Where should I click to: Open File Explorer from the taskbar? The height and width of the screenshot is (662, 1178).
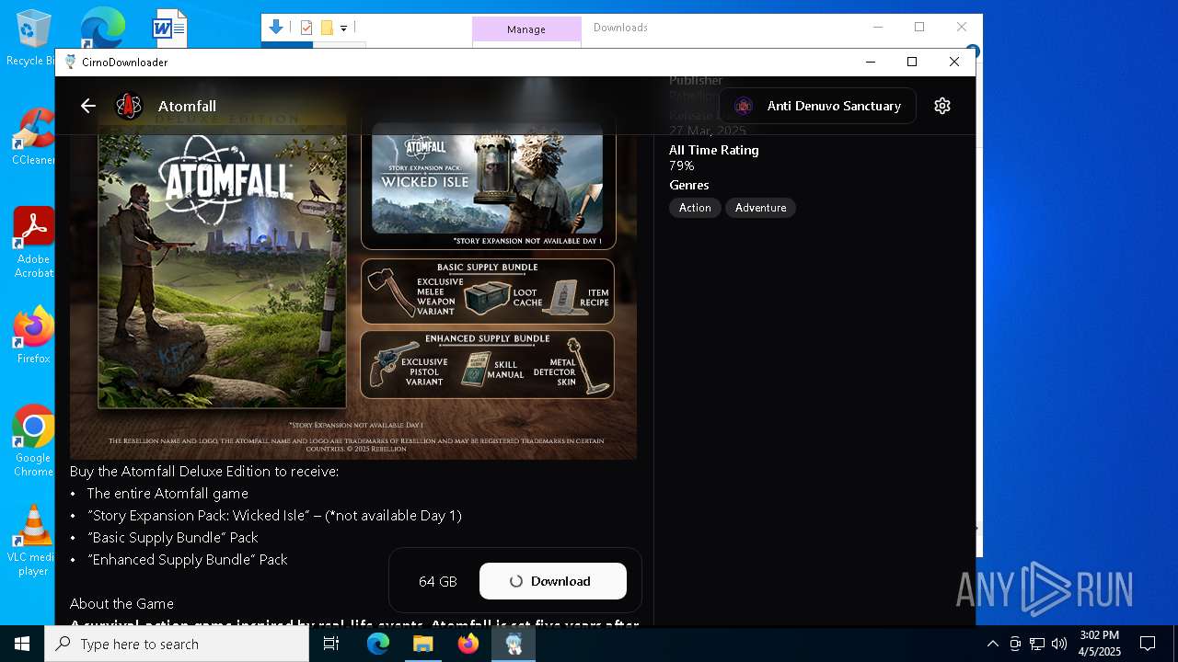(x=422, y=644)
